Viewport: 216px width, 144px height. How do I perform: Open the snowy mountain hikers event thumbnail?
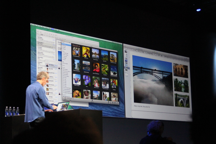105,83
